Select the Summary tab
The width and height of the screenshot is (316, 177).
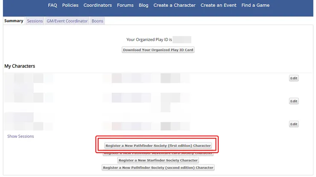(x=14, y=21)
